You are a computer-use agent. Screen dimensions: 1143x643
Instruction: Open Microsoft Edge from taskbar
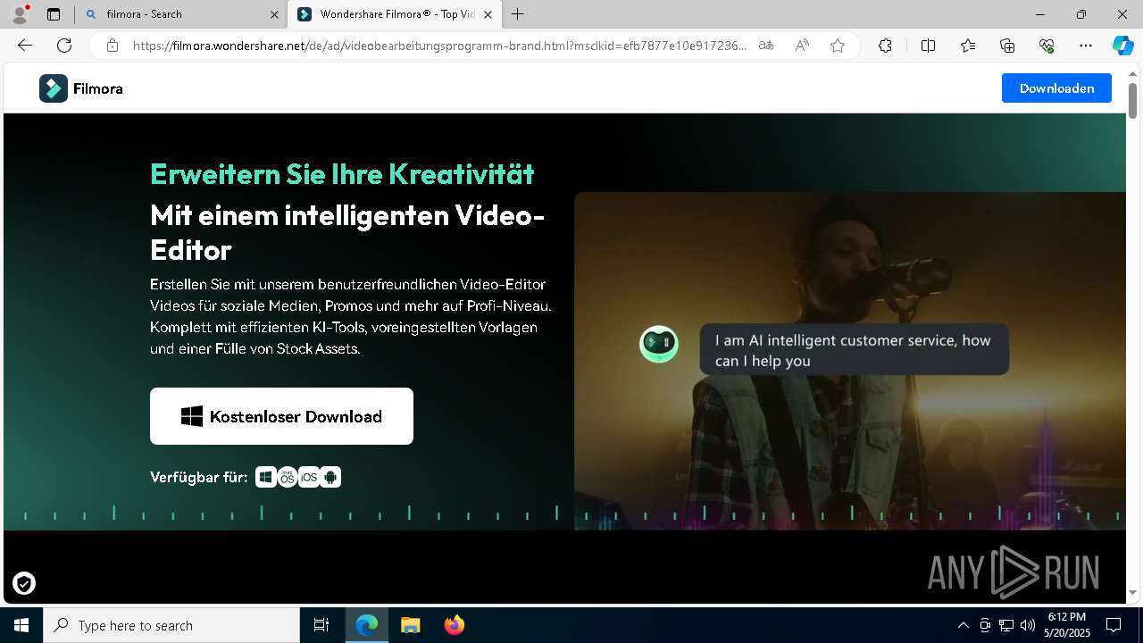pyautogui.click(x=367, y=625)
